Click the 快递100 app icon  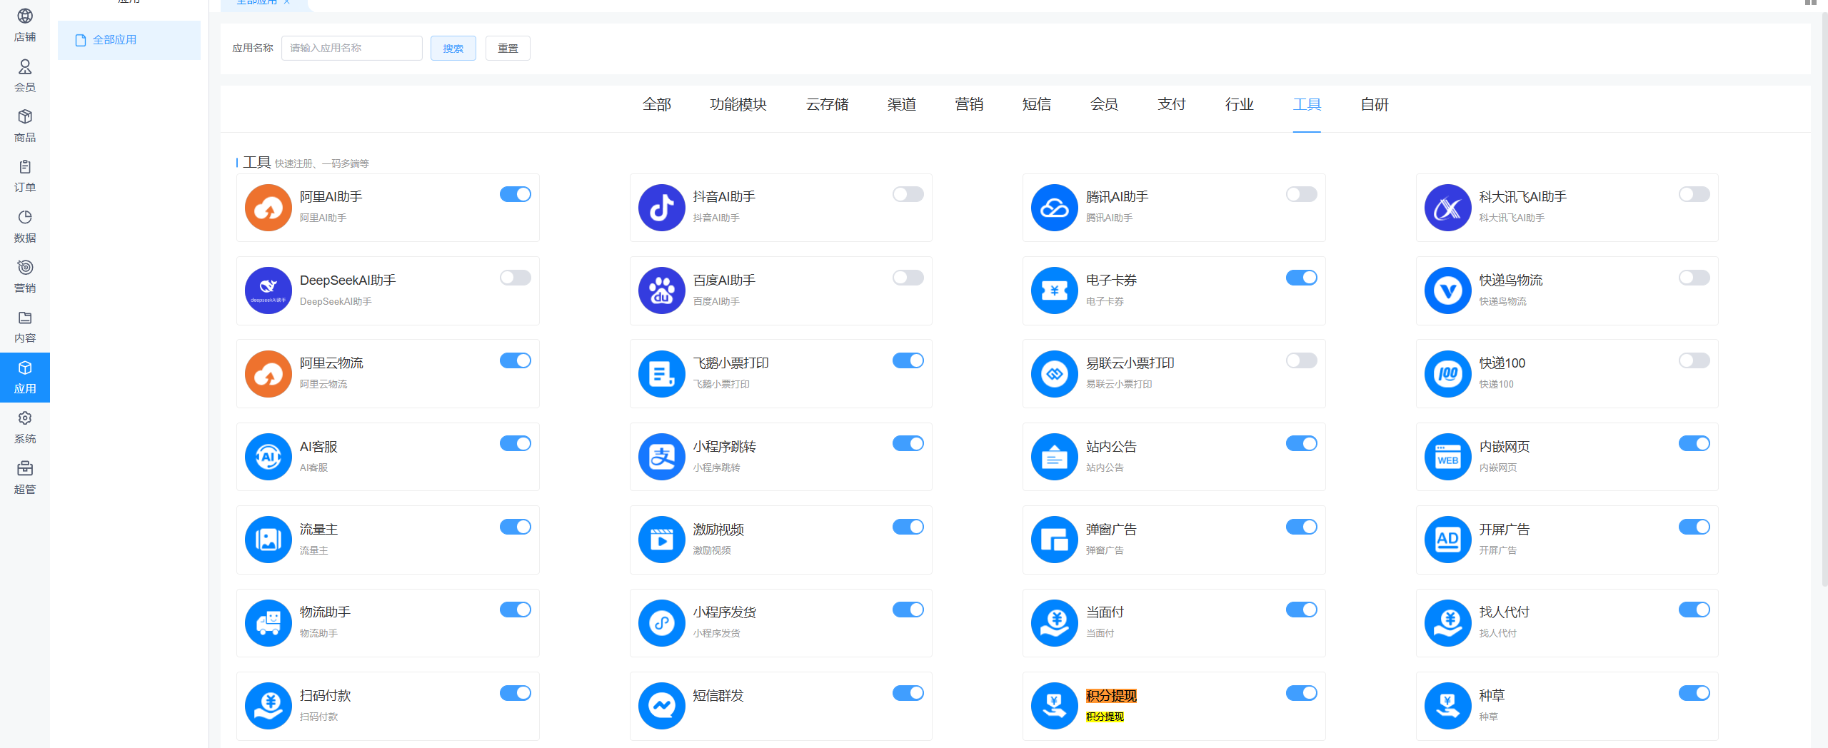pos(1448,374)
